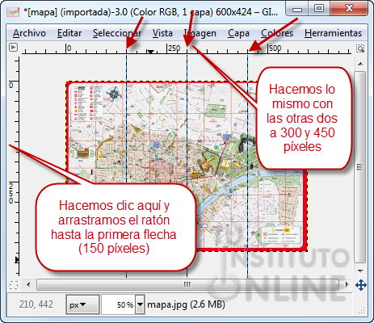
Task: Open the Vista menu
Action: coord(162,33)
